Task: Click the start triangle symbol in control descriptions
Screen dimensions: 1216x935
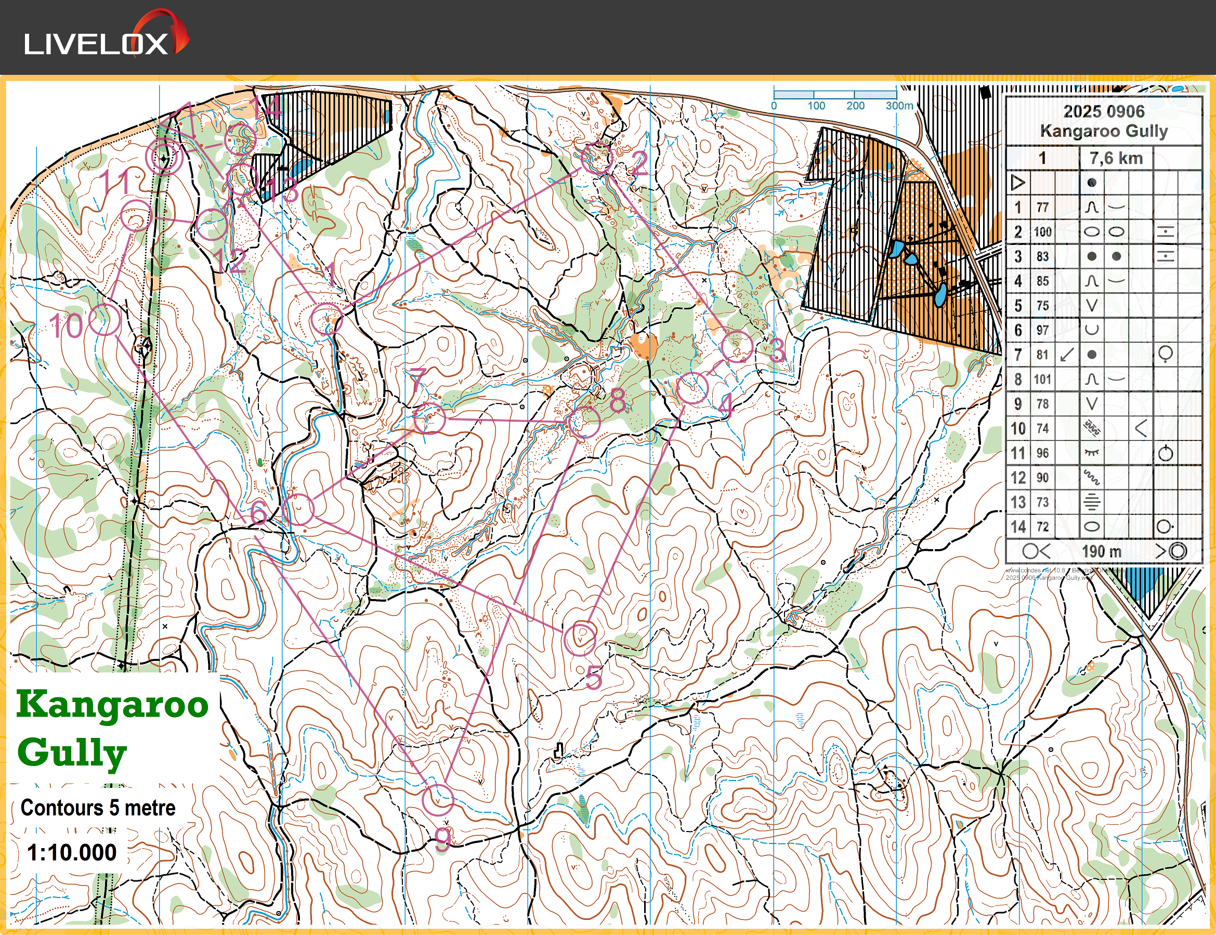Action: coord(1017,183)
